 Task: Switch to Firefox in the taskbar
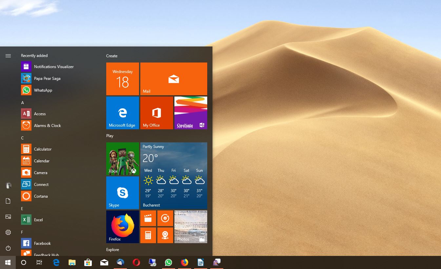[185, 262]
